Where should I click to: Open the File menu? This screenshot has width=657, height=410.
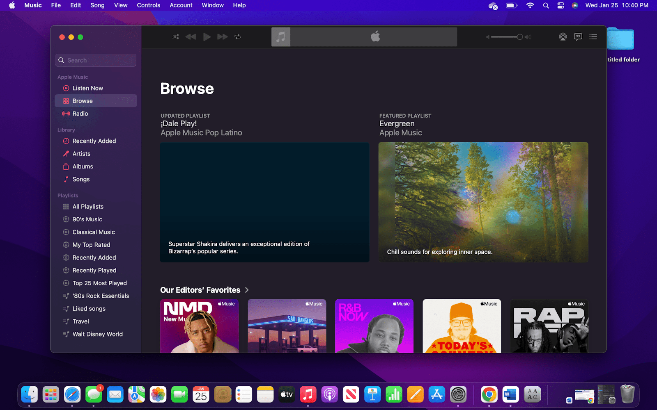56,5
